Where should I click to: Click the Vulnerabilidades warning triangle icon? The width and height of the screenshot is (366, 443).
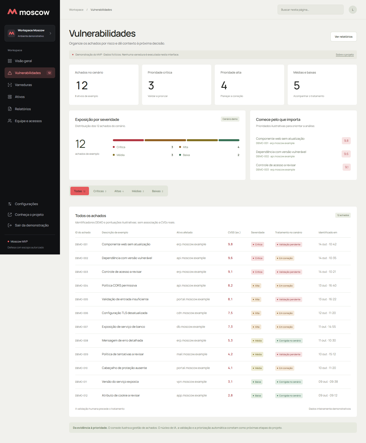10,73
